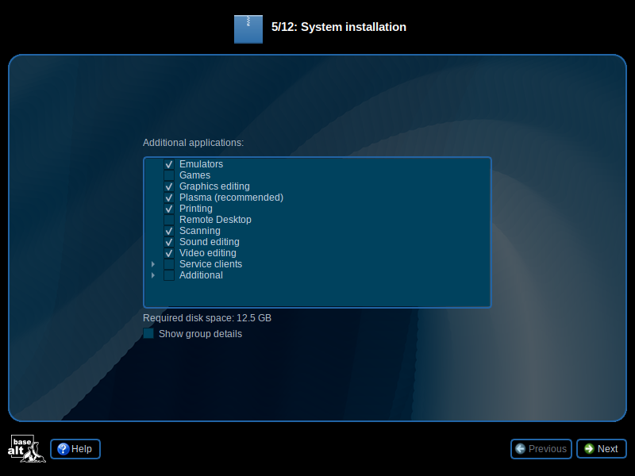Viewport: 635px width, 476px height.
Task: Enable the Games checkbox
Action: click(x=169, y=175)
